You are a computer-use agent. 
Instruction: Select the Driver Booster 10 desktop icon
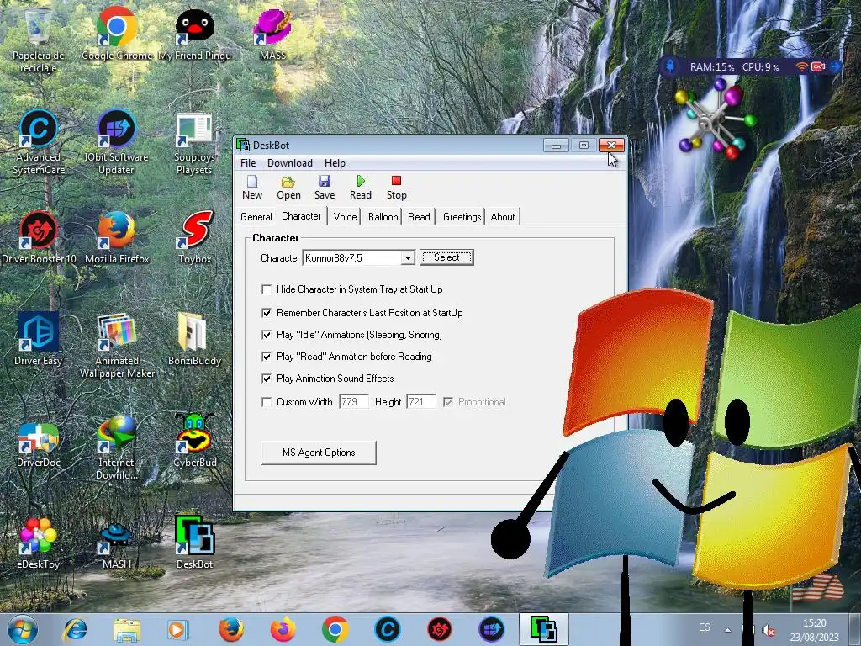point(39,237)
